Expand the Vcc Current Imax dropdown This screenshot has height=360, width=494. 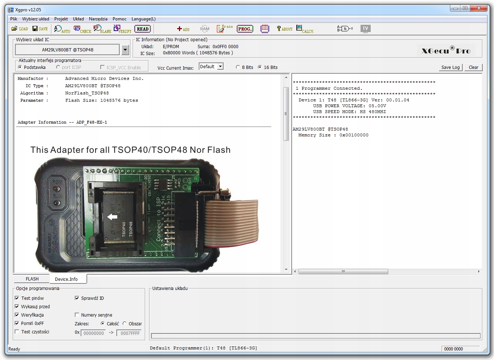point(220,66)
